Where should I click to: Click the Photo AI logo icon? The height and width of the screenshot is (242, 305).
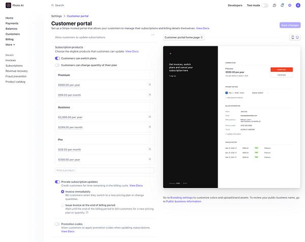8,5
